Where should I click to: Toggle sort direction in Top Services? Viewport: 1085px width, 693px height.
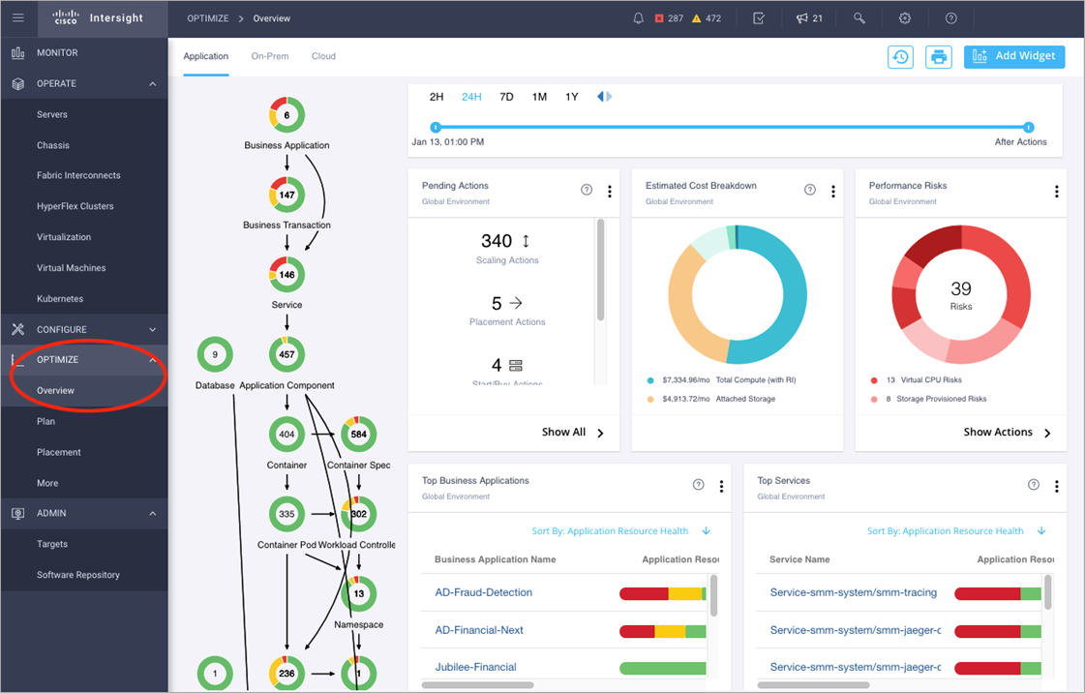pyautogui.click(x=1041, y=531)
